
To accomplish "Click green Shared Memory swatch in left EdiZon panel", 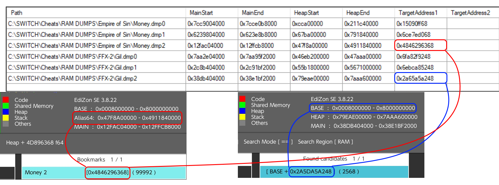I will (x=6, y=106).
